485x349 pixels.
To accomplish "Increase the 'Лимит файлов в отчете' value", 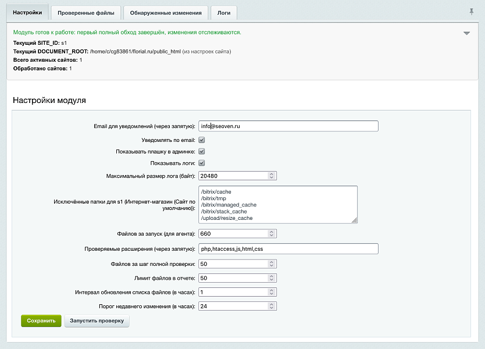I will [272, 275].
